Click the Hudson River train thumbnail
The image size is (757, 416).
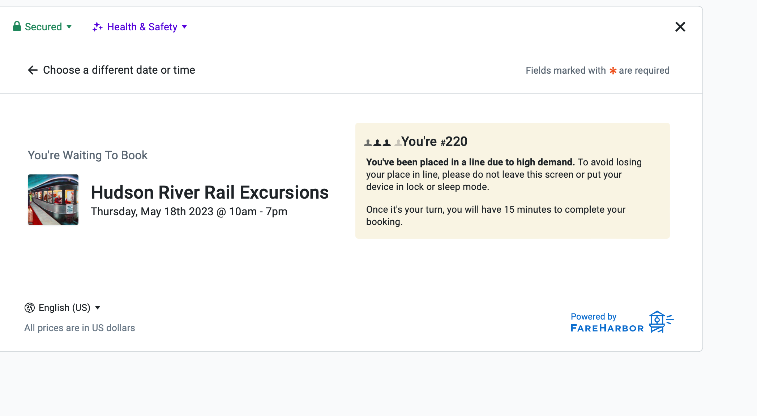[x=53, y=200]
